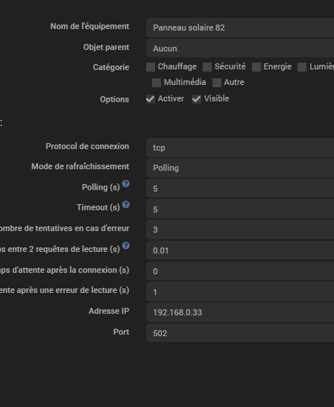Tick the Multimédia category checkbox
The width and height of the screenshot is (334, 407).
point(157,83)
